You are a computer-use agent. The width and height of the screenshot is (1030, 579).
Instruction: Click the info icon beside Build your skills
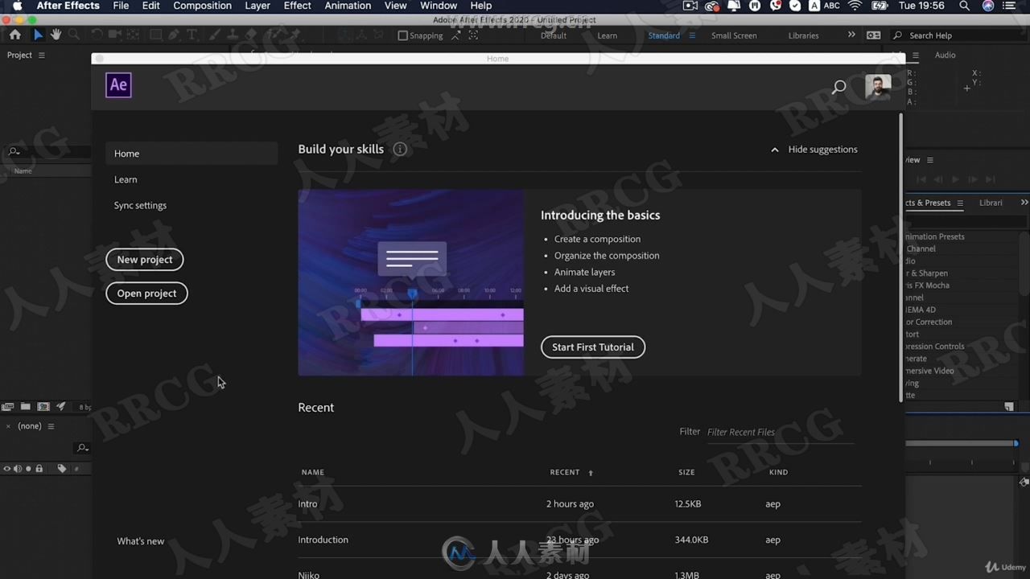point(400,149)
